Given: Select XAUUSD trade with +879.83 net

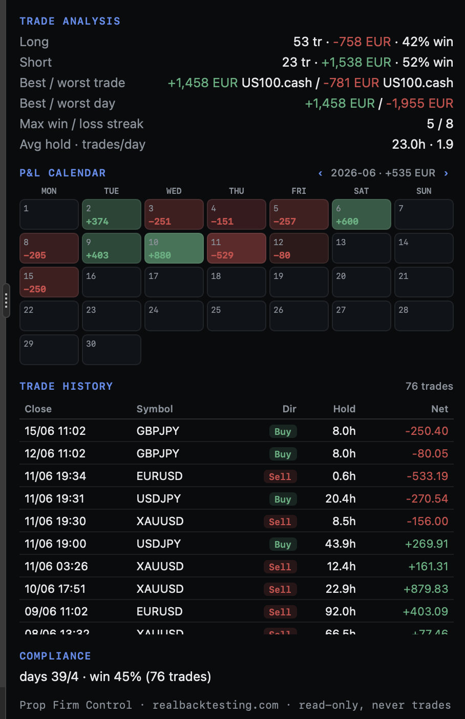Looking at the screenshot, I should (237, 589).
